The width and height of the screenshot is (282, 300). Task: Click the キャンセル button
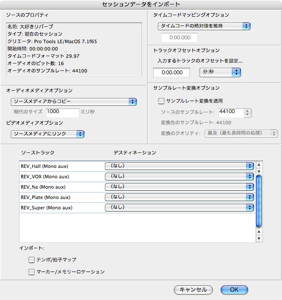coord(193,290)
